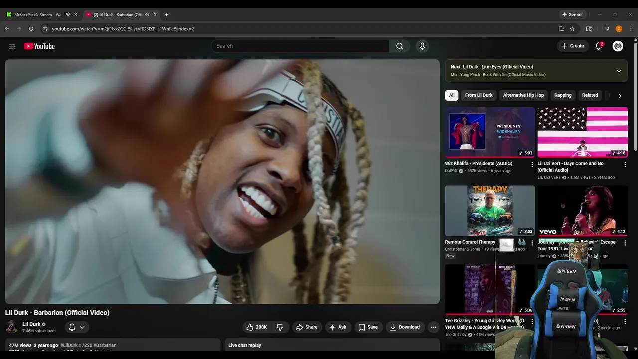Image resolution: width=638 pixels, height=359 pixels.
Task: Open Gemini in the browser
Action: click(x=572, y=14)
